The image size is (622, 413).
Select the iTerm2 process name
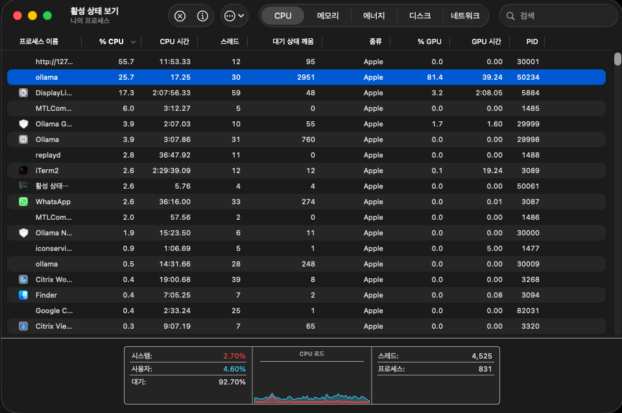[x=47, y=171]
